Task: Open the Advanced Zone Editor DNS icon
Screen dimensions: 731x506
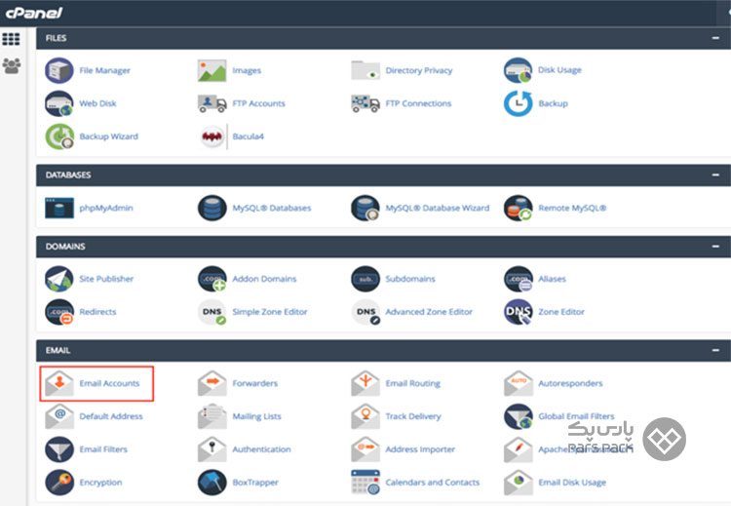Action: click(x=365, y=312)
